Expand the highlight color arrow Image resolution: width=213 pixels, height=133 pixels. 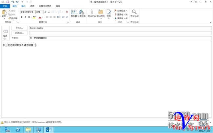(x=37, y=17)
